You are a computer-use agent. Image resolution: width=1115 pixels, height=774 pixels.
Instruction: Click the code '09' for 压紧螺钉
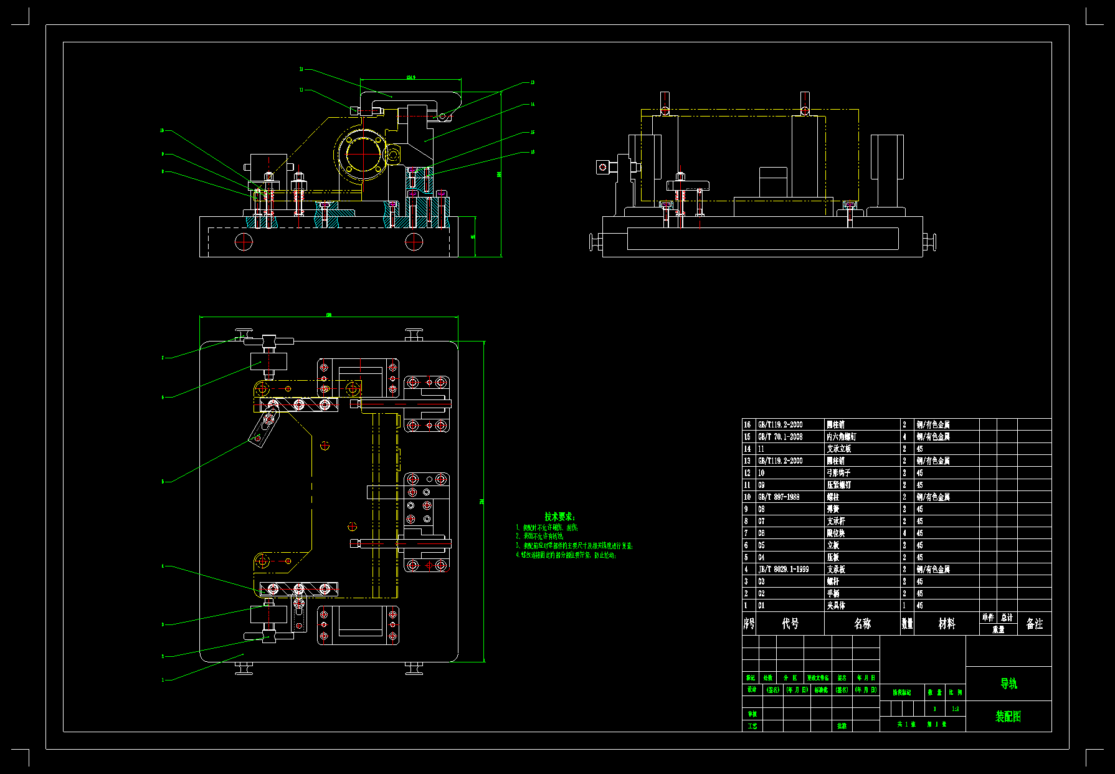[x=761, y=485]
